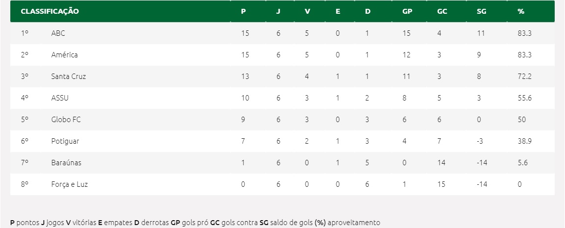Screen dimensions: 565x228
Task: Click the América team name
Action: [64, 55]
